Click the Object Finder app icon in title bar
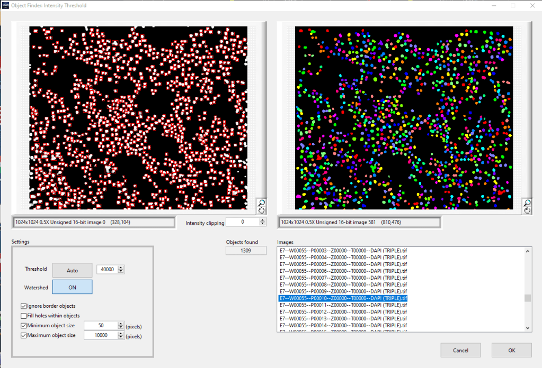The height and width of the screenshot is (368, 542). pyautogui.click(x=5, y=5)
